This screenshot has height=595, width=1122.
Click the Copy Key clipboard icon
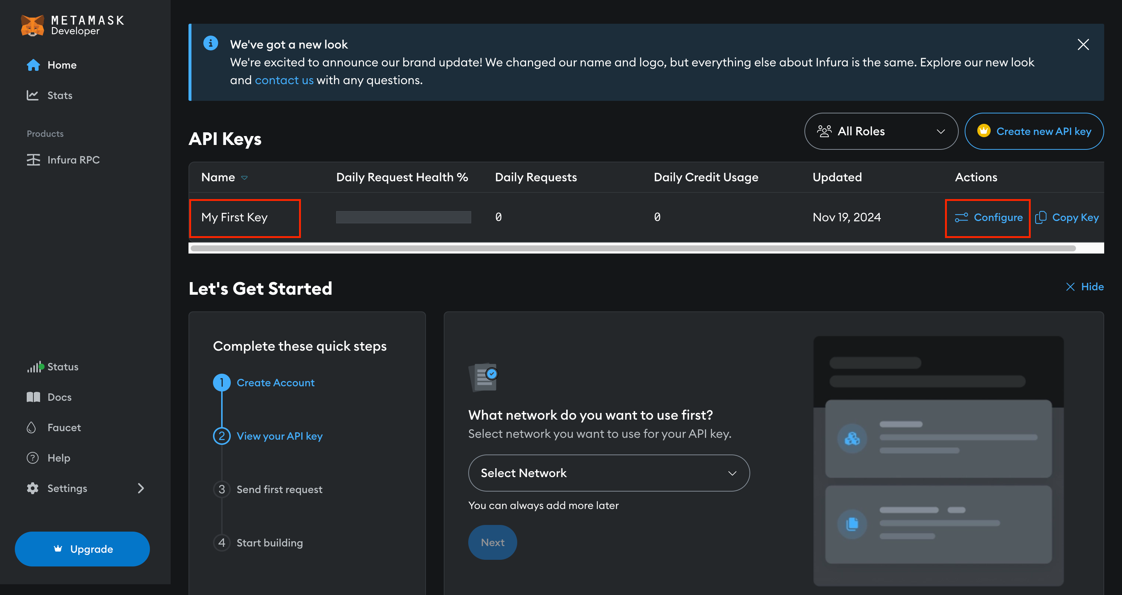click(x=1040, y=217)
